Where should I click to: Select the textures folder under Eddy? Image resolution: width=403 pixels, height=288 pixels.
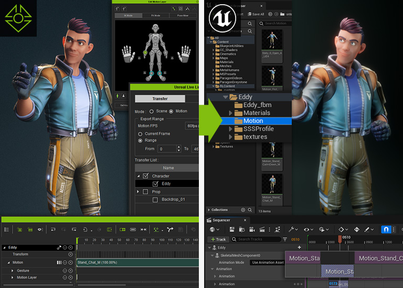tap(251, 137)
